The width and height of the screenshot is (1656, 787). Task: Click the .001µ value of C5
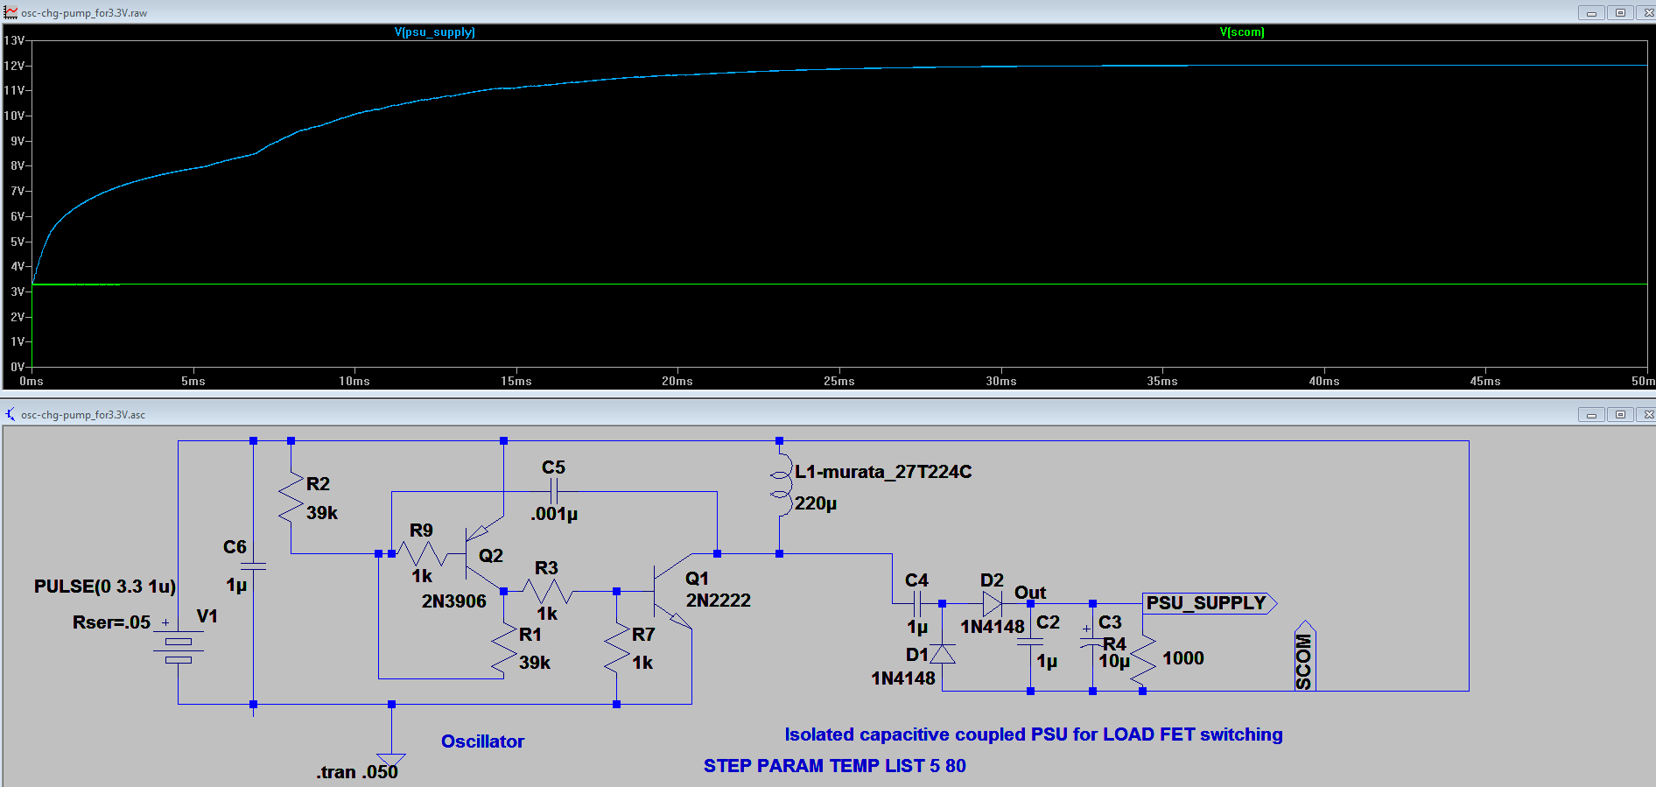pos(554,515)
